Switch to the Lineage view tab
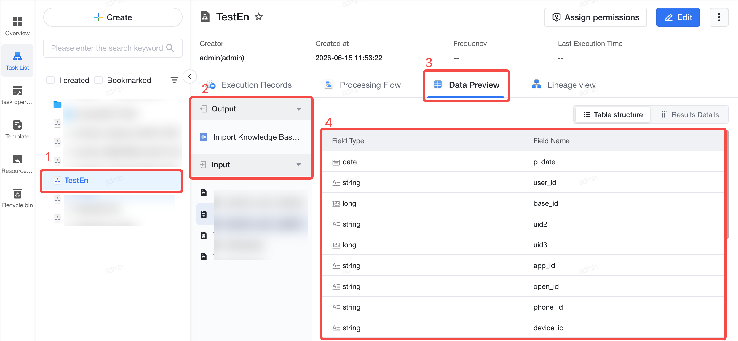Viewport: 738px width, 341px height. pyautogui.click(x=564, y=85)
